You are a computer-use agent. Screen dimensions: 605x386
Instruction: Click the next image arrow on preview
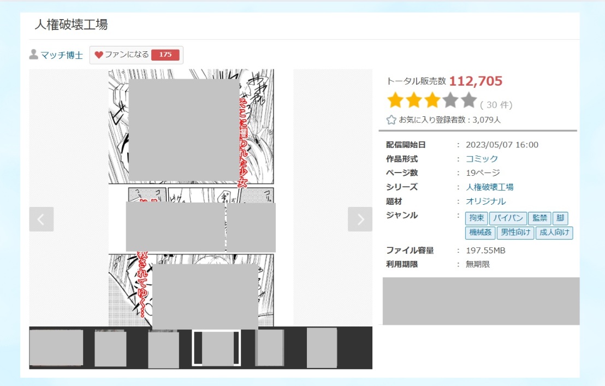click(360, 219)
